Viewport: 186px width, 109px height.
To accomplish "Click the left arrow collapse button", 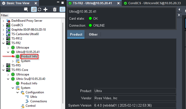I will pos(179,10).
